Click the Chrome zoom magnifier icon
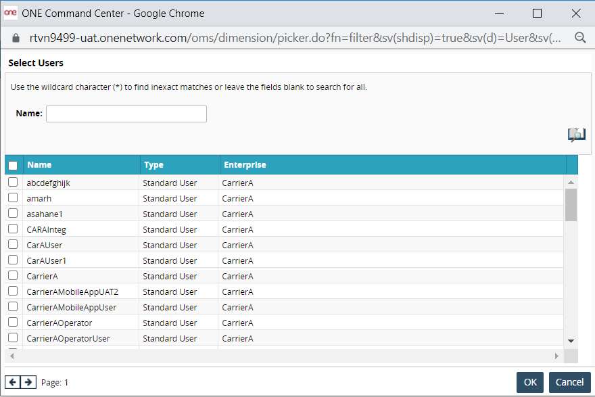Screen dimensions: 595x397 [580, 38]
